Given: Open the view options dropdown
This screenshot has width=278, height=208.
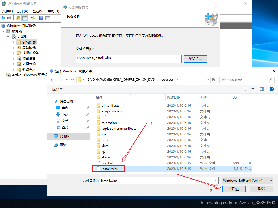Looking at the screenshot, I should pos(253,89).
